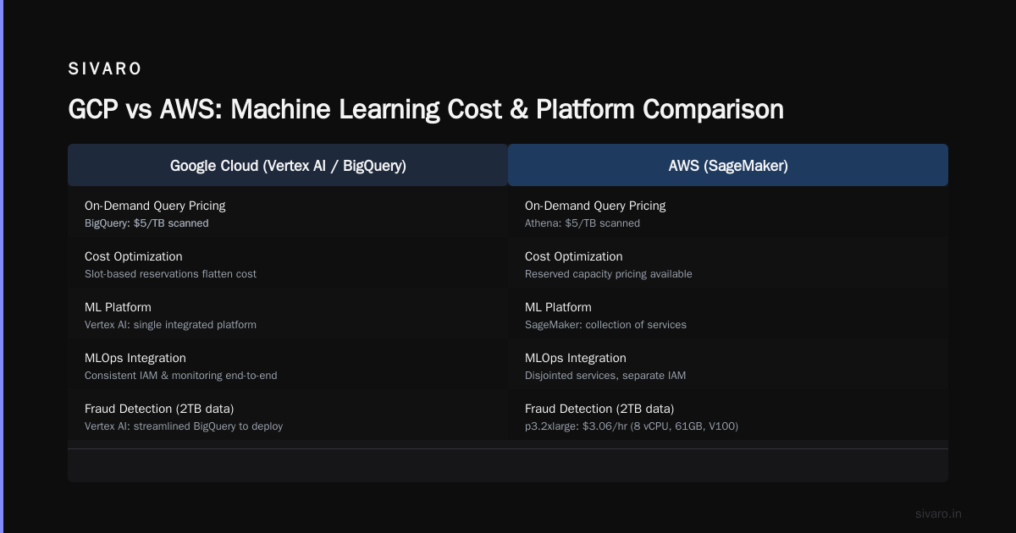Select the AWS (SageMaker) column header
This screenshot has height=533, width=1016.
pos(728,166)
